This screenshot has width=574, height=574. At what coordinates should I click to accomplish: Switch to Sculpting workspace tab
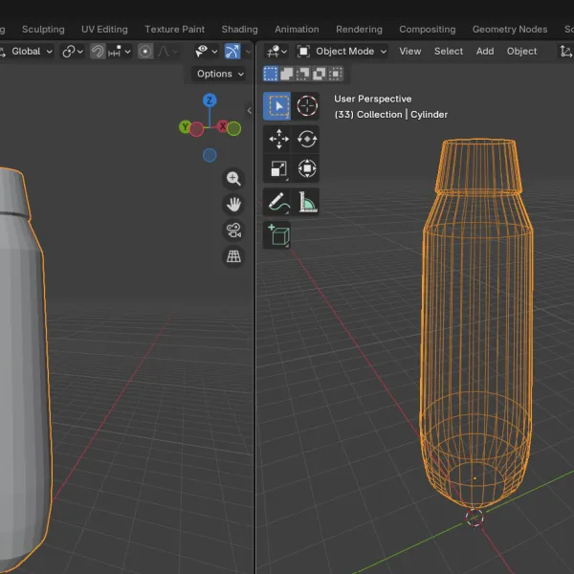(43, 30)
